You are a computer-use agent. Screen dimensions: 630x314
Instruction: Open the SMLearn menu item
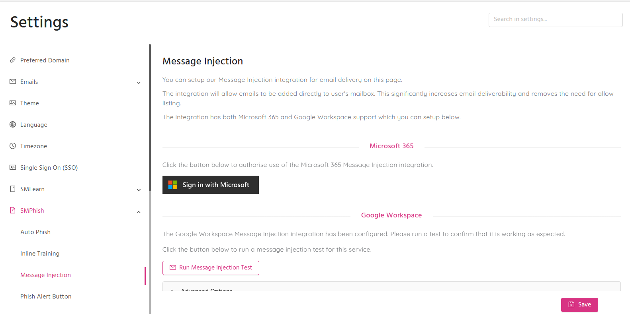coord(32,189)
